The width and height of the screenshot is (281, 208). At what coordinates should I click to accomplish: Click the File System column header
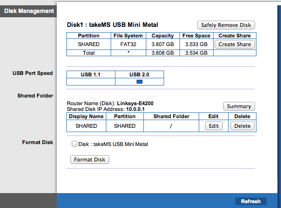128,36
